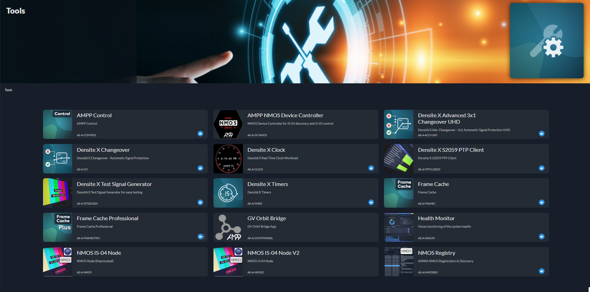The width and height of the screenshot is (590, 292).
Task: Click the Tools breadcrumb below the banner
Action: coord(8,90)
